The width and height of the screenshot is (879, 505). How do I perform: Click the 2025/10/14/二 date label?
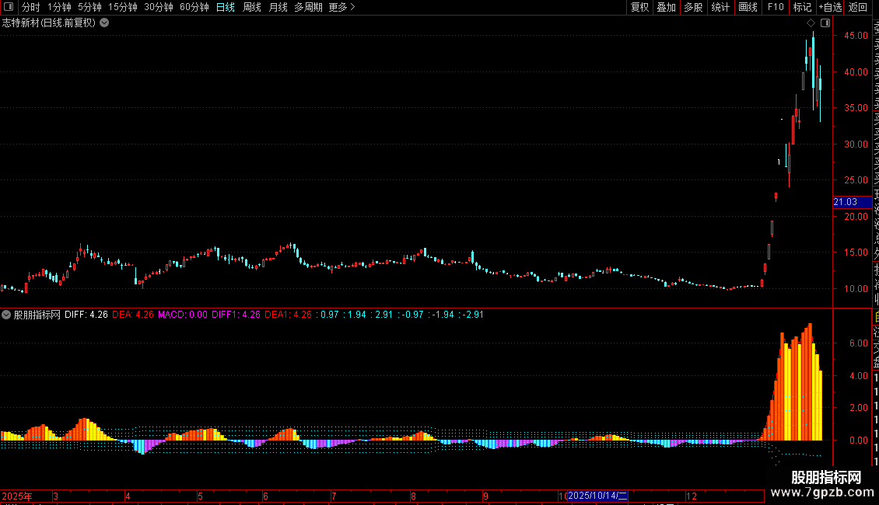(x=597, y=496)
